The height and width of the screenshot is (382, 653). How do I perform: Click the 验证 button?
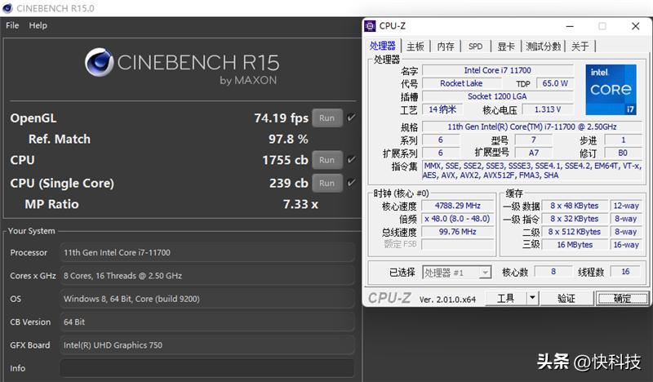[x=566, y=298]
